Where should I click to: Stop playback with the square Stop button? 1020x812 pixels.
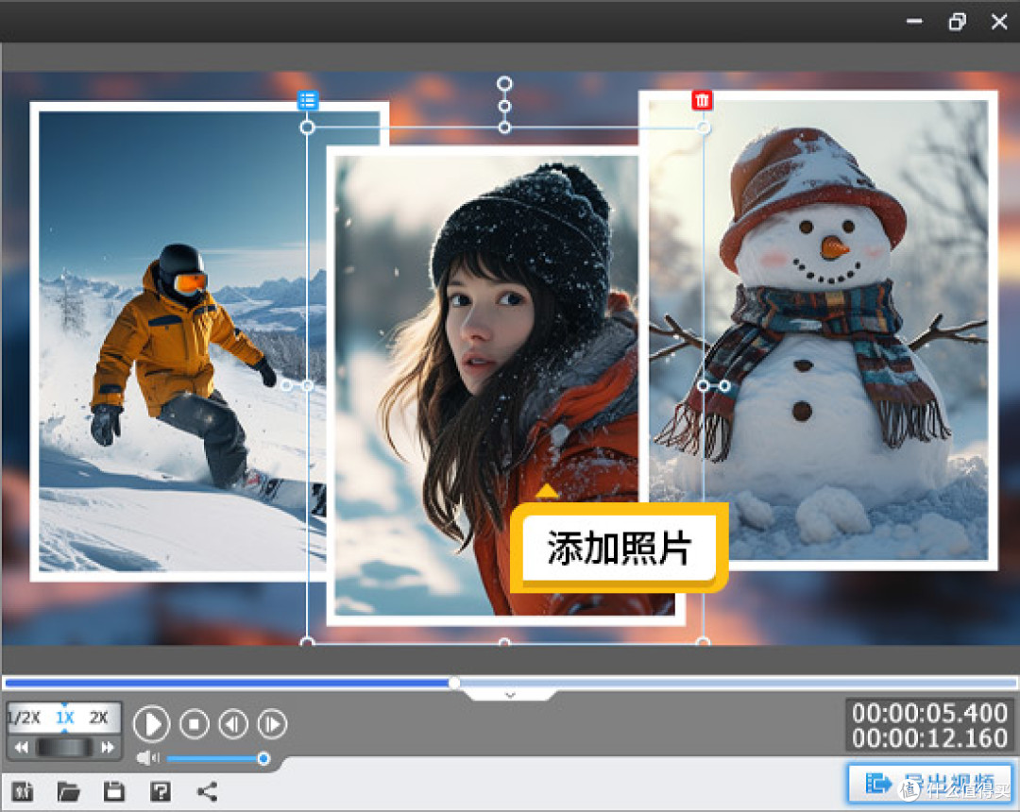click(x=194, y=723)
